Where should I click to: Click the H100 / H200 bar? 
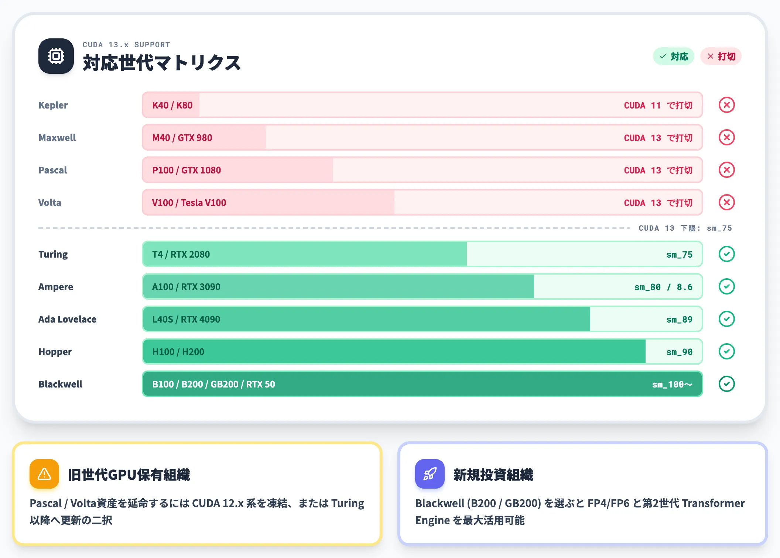394,352
